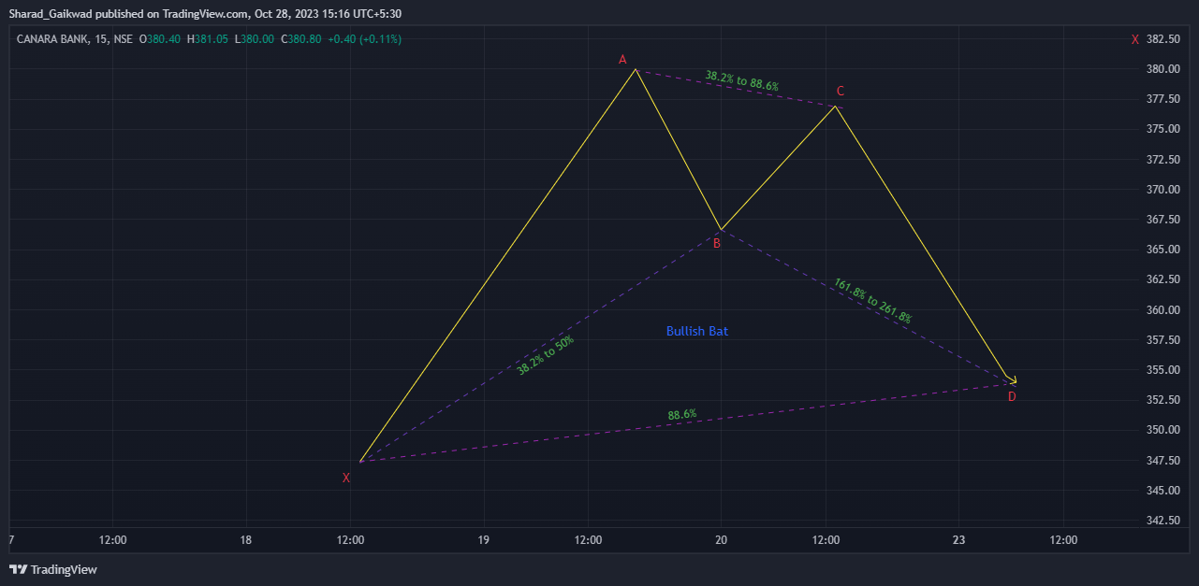Viewport: 1199px width, 586px height.
Task: Click the high value H381.05 in legend
Action: point(208,39)
